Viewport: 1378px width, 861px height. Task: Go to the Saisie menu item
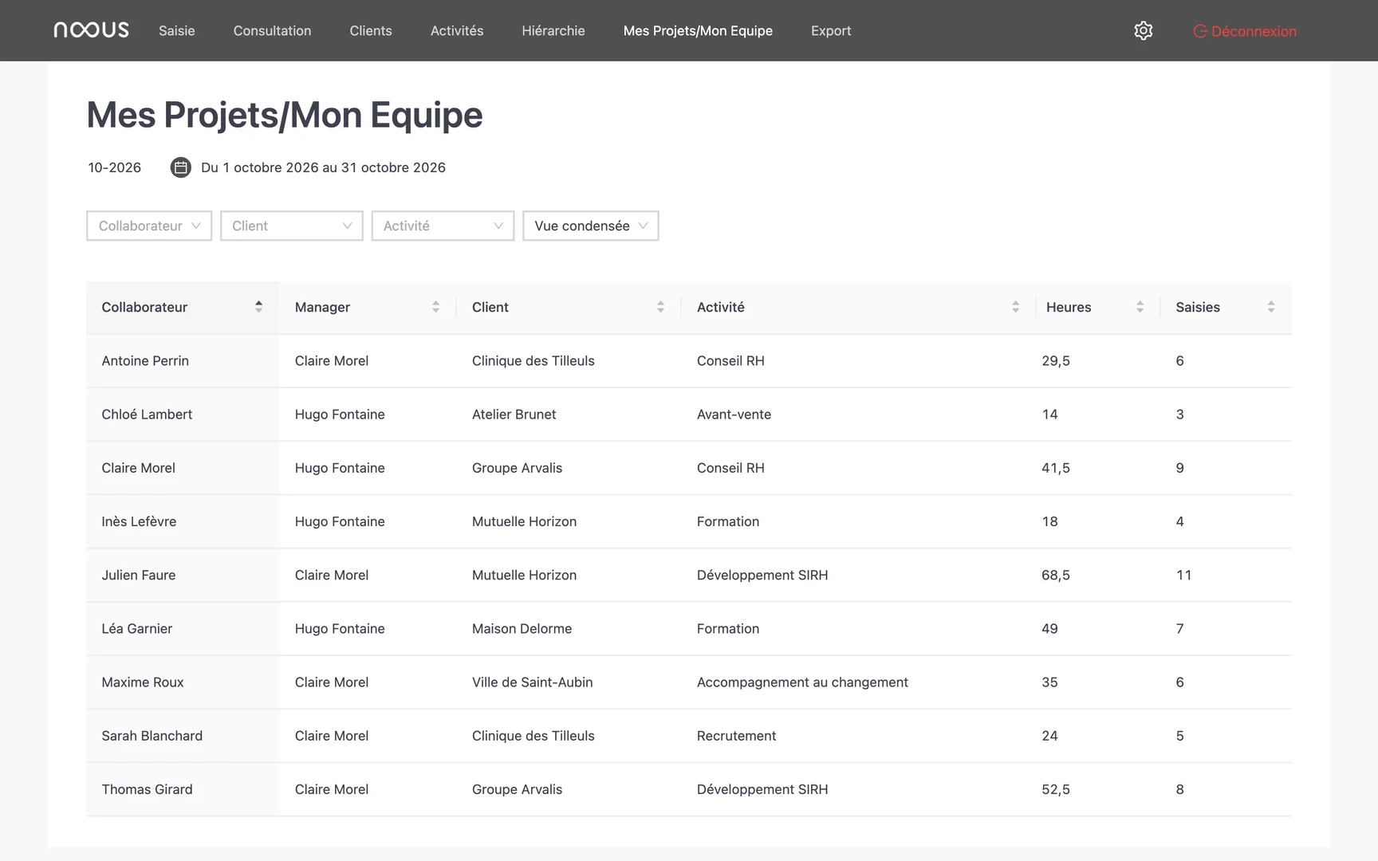point(177,30)
